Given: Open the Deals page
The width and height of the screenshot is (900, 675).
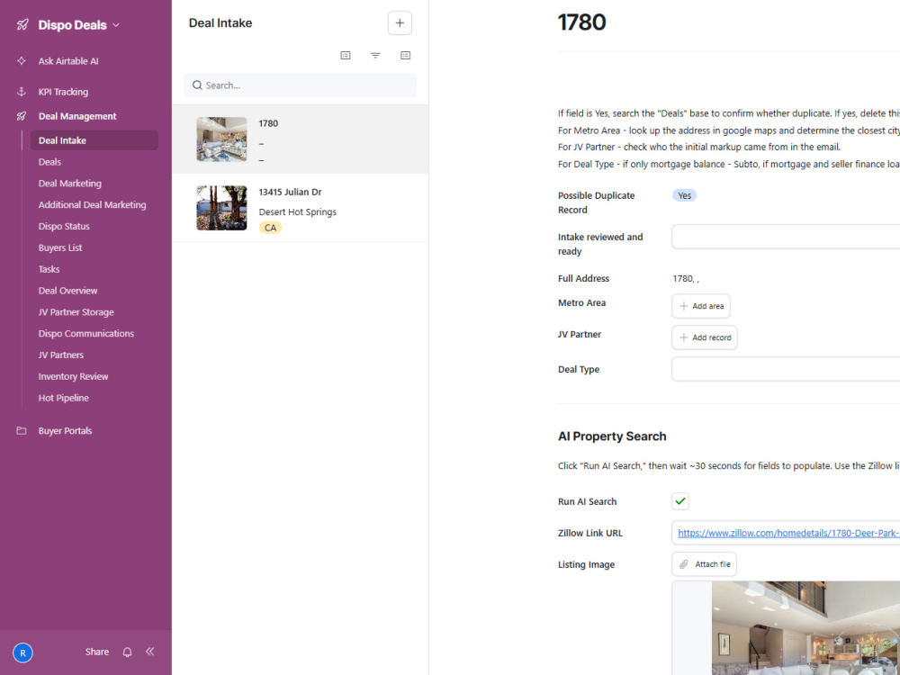Looking at the screenshot, I should [x=49, y=162].
